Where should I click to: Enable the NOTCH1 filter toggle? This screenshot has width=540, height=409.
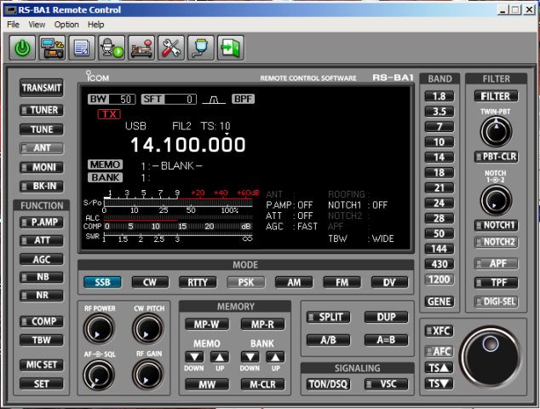click(x=495, y=225)
